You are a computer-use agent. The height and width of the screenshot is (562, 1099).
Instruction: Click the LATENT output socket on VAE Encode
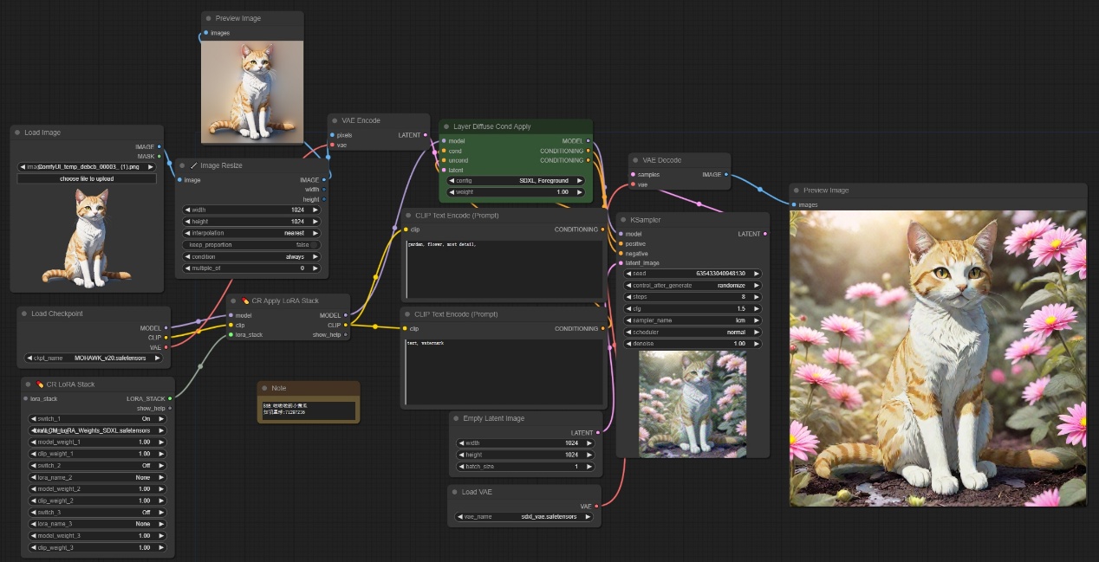[425, 135]
